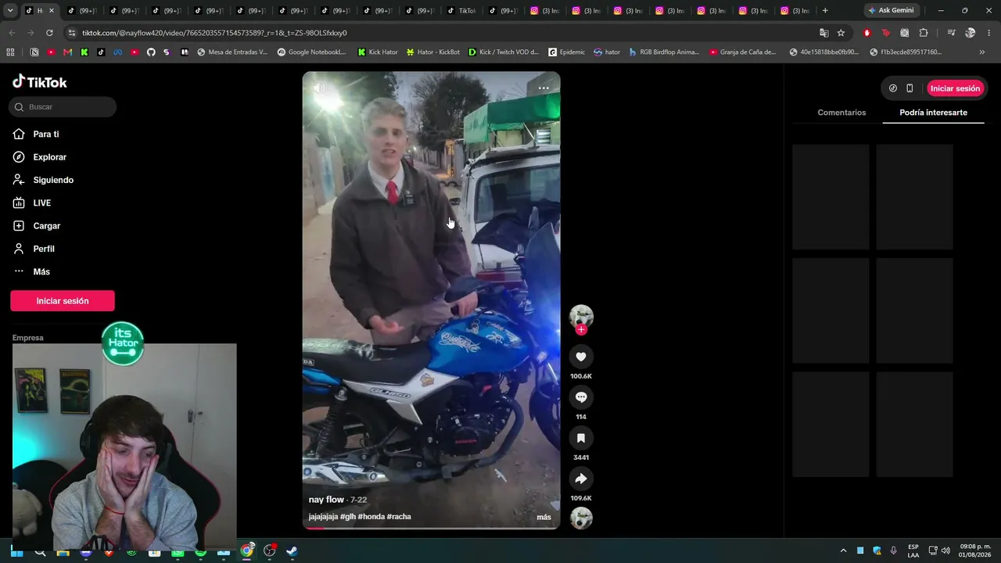This screenshot has height=563, width=1001.
Task: Open the video's three-dot options menu
Action: click(x=544, y=88)
